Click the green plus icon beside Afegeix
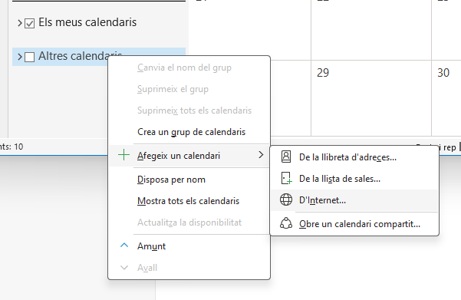461x300 pixels. click(x=123, y=155)
